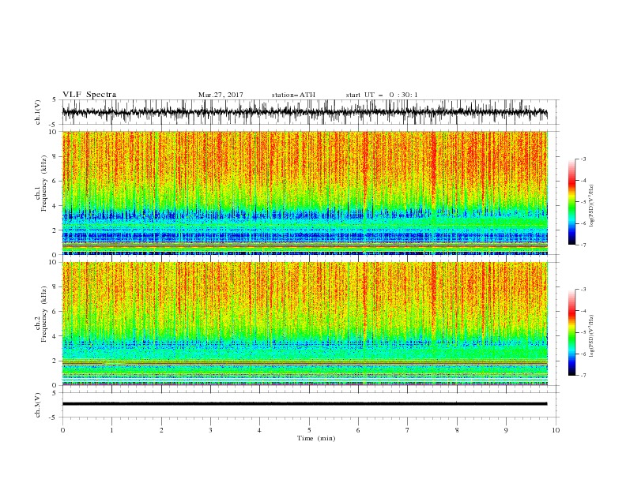Viewport: 626px width, 483px height.
Task: Click the ch.3 flat voltage trace
Action: pyautogui.click(x=304, y=404)
